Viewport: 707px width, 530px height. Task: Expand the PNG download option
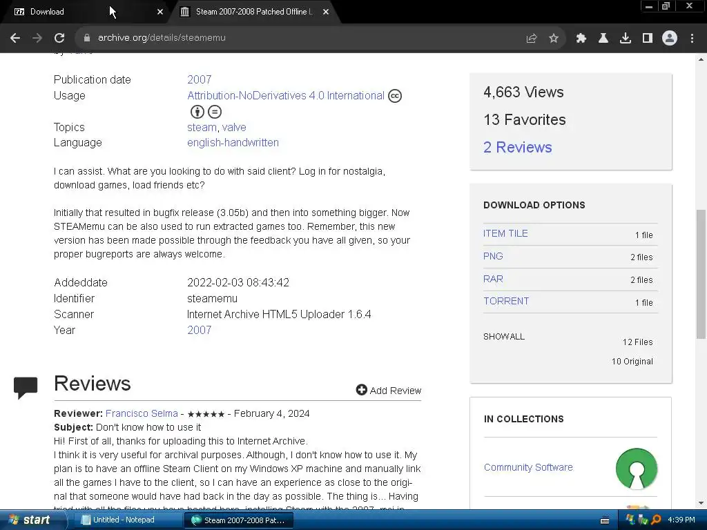pyautogui.click(x=493, y=256)
